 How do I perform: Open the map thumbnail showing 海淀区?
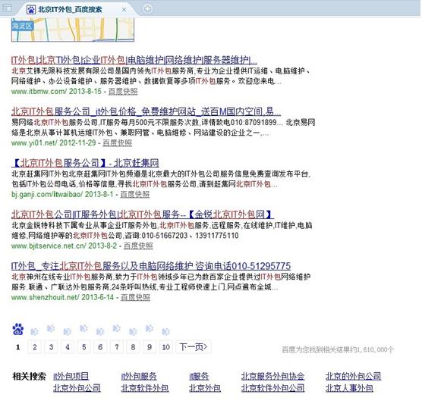coord(73,30)
